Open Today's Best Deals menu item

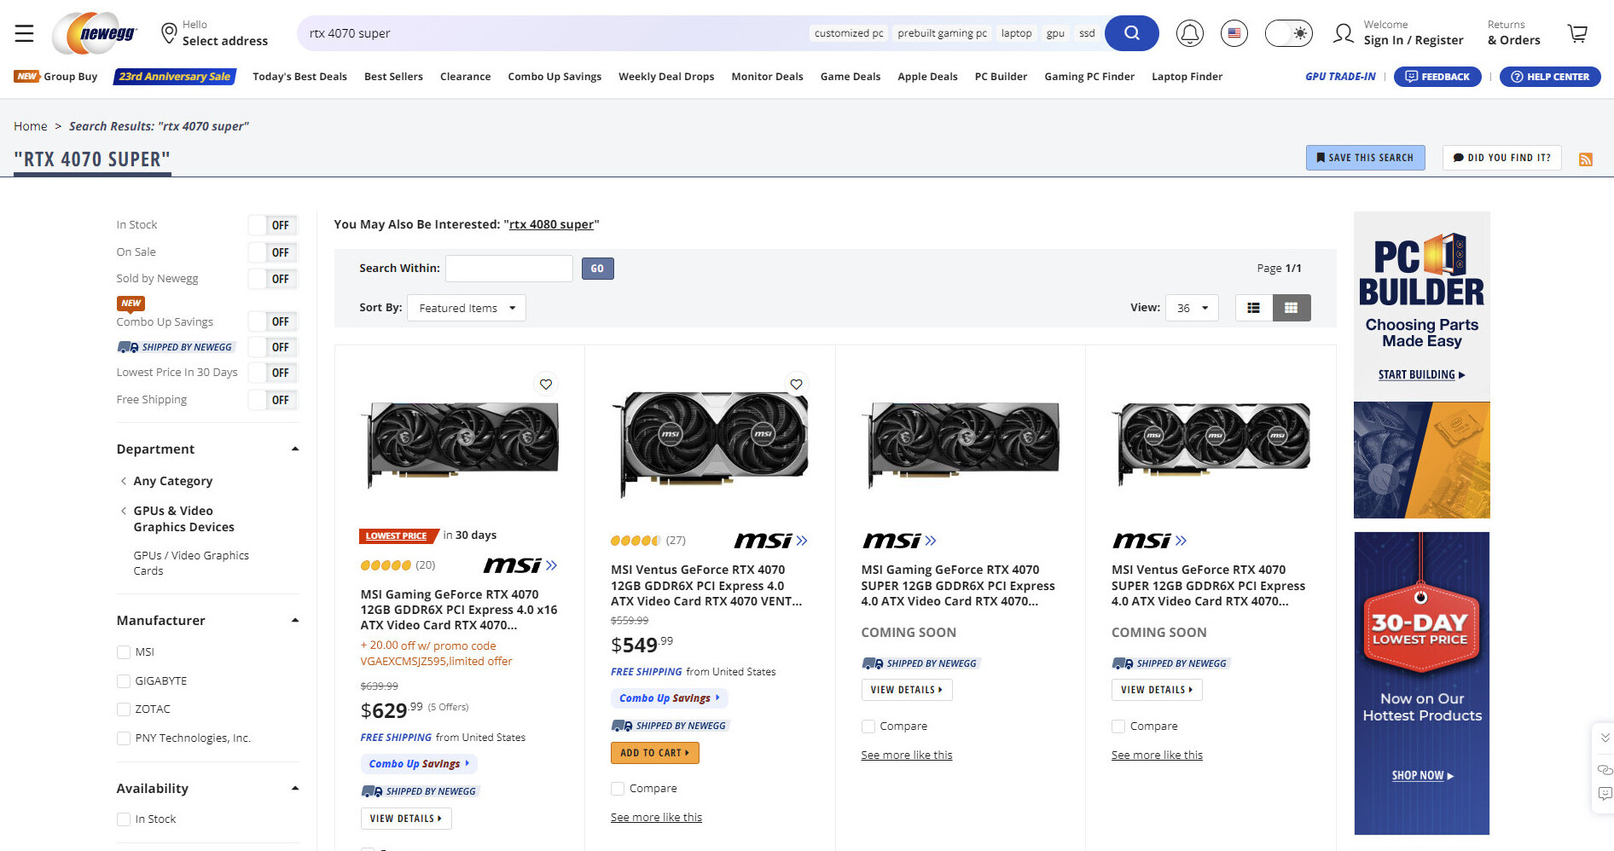[x=299, y=77]
